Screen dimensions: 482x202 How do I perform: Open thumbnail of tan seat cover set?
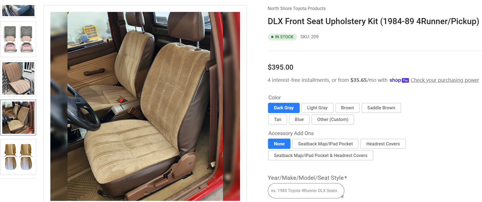click(18, 157)
